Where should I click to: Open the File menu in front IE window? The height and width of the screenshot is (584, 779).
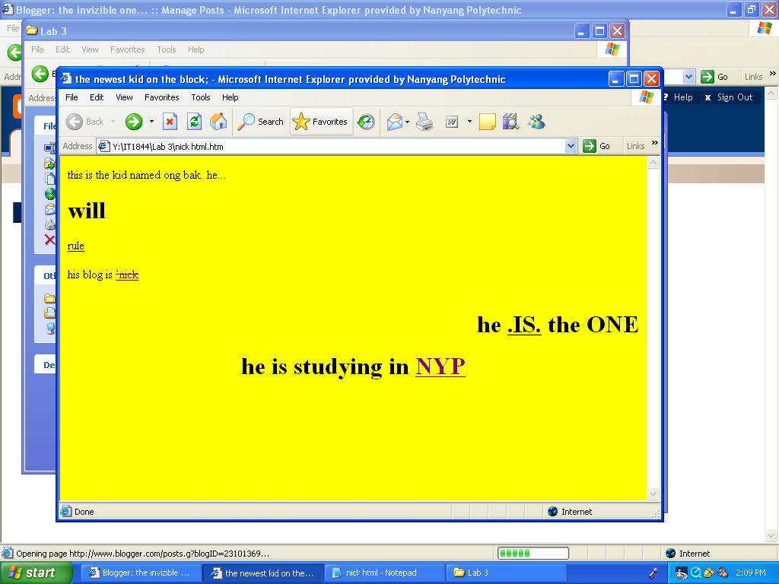72,97
